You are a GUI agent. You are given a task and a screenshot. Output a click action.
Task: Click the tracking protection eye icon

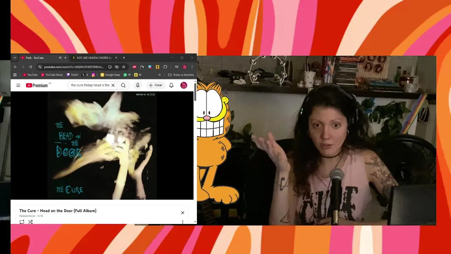pyautogui.click(x=117, y=67)
